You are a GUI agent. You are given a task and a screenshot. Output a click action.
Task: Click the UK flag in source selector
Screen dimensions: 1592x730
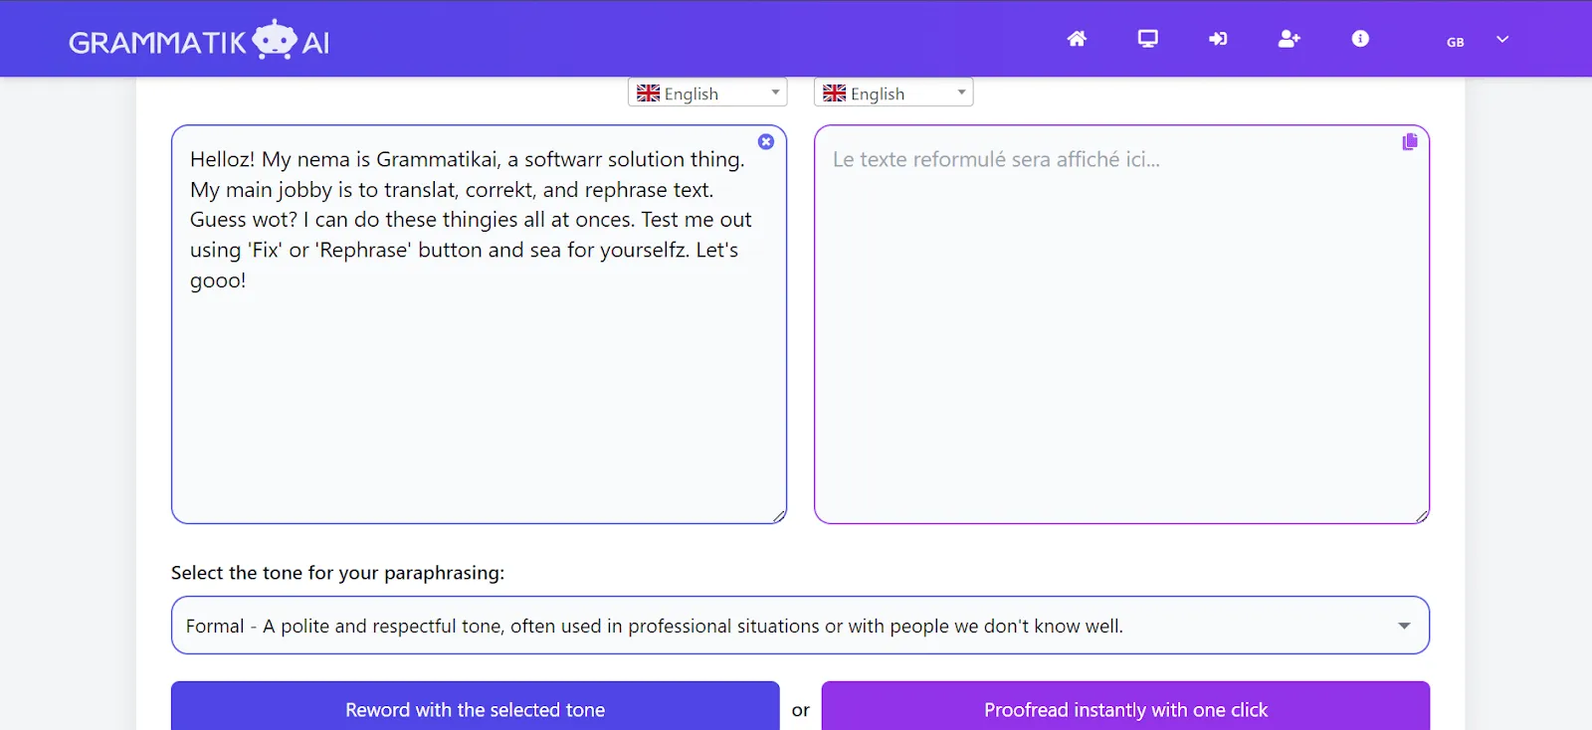pos(649,92)
